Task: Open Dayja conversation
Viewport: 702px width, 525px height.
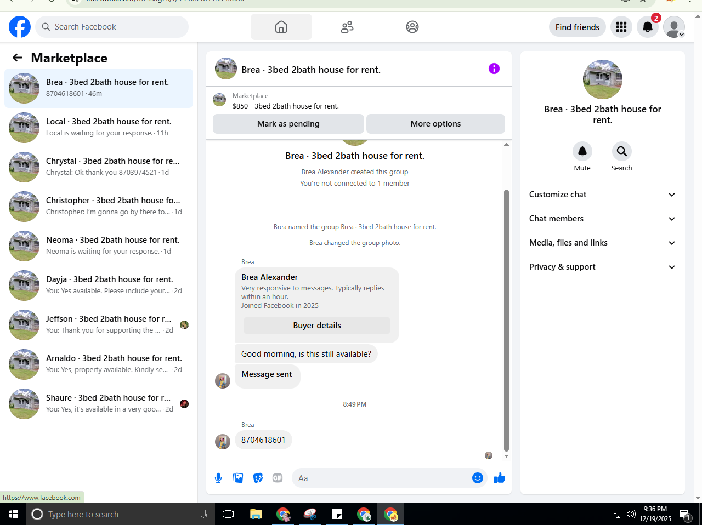Action: tap(99, 286)
